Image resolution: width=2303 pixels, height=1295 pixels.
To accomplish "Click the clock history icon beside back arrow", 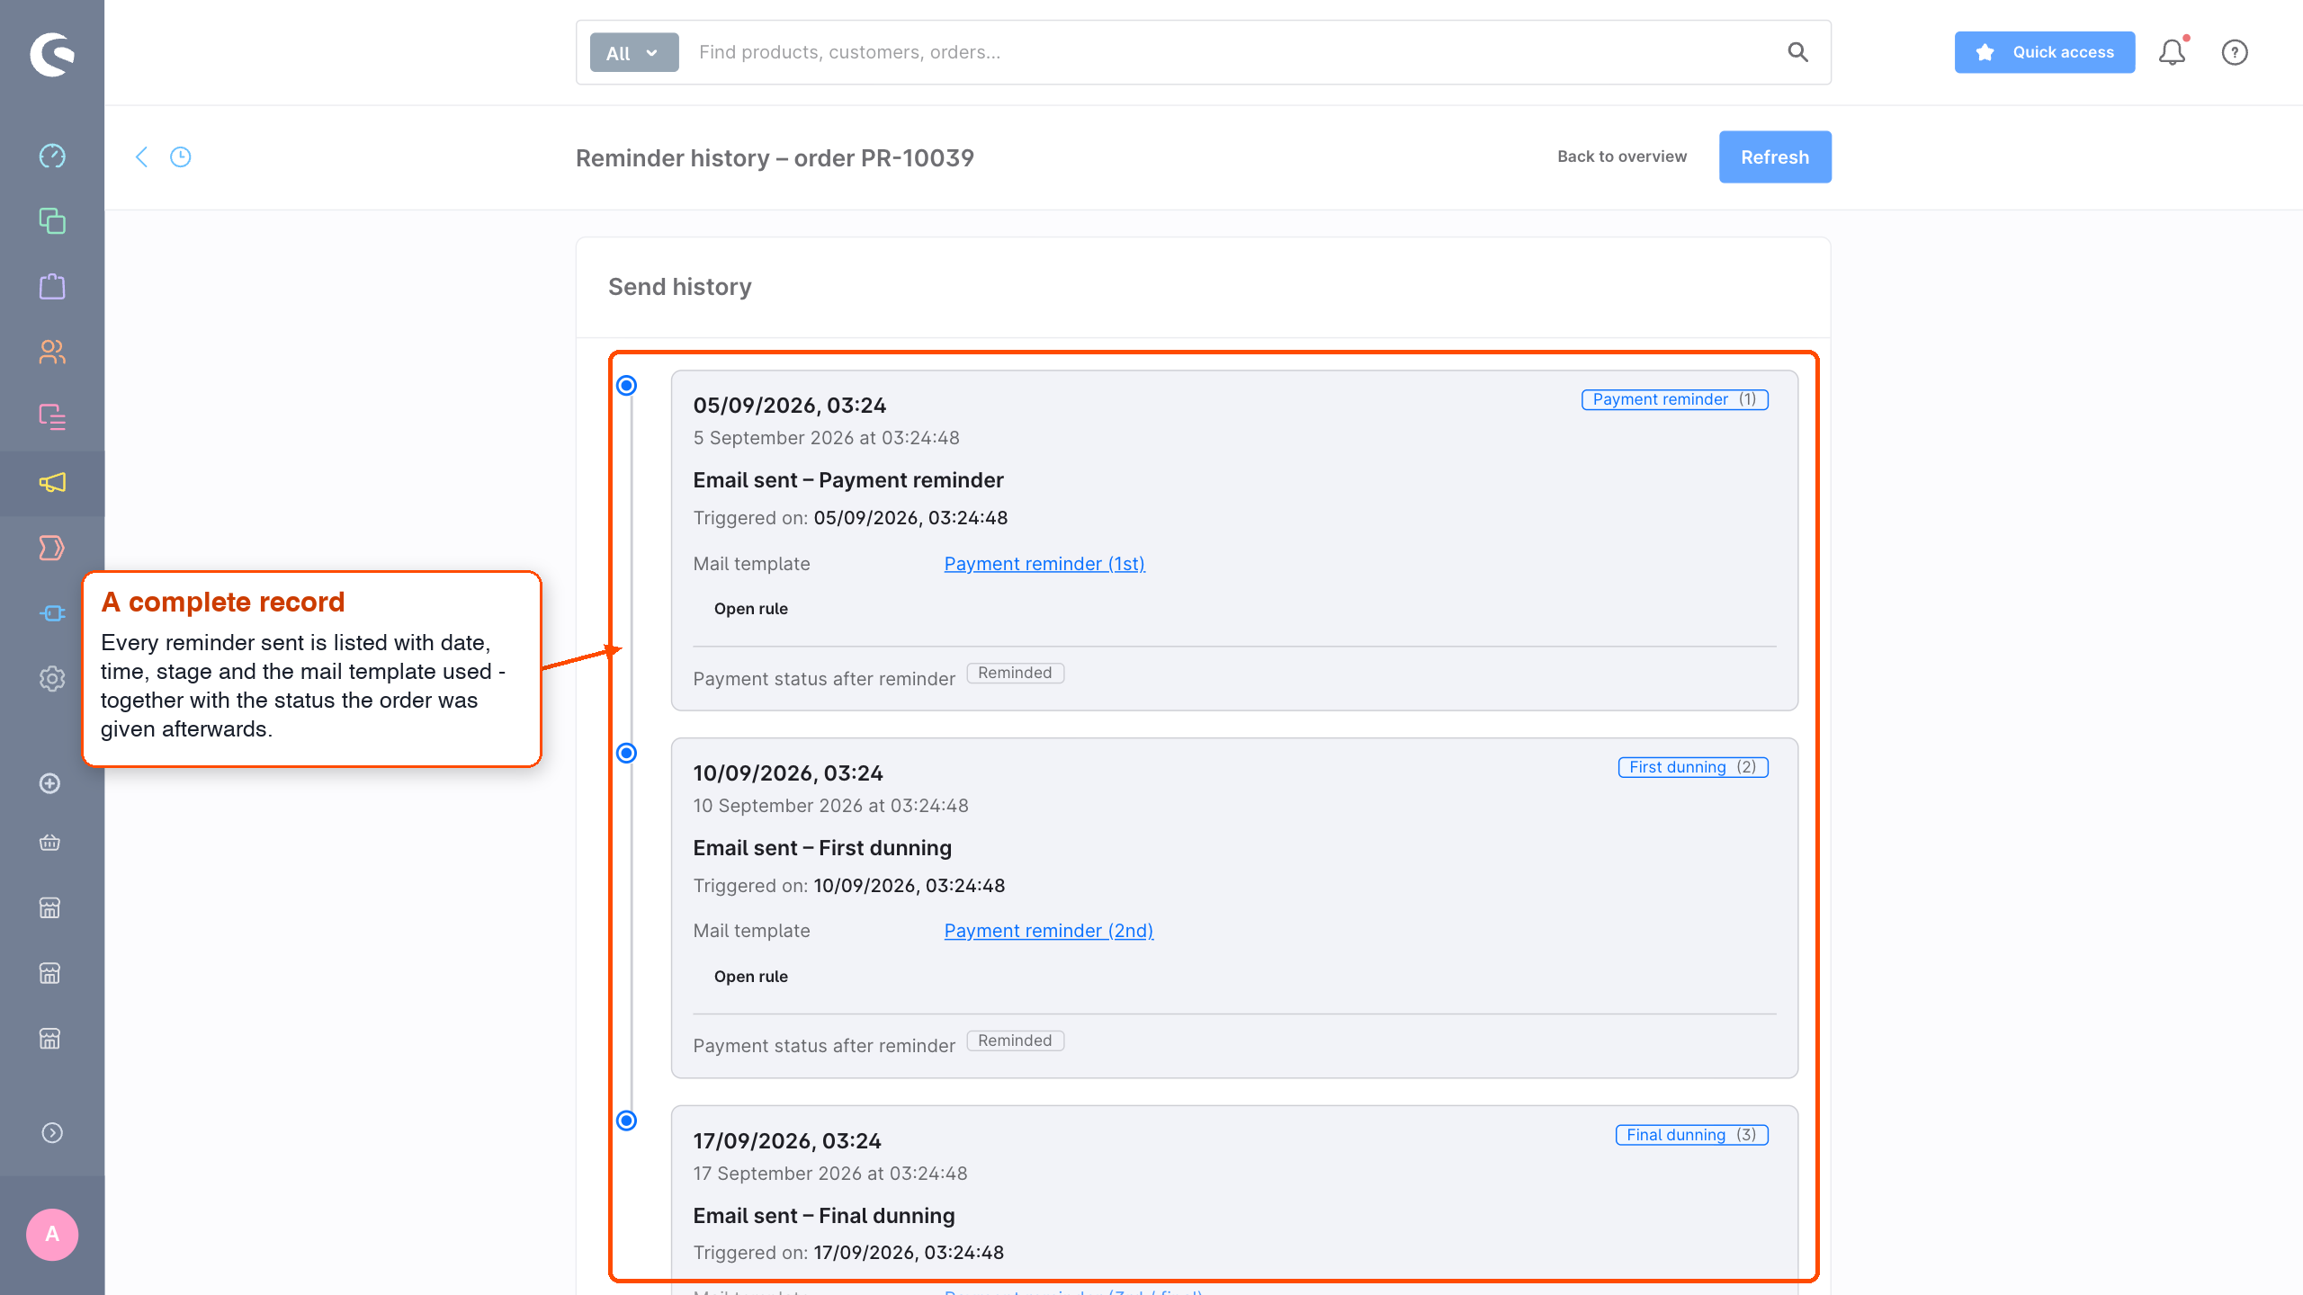I will (181, 157).
